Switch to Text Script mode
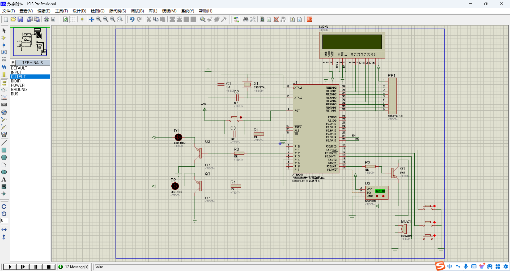This screenshot has height=271, width=510. coord(4,60)
